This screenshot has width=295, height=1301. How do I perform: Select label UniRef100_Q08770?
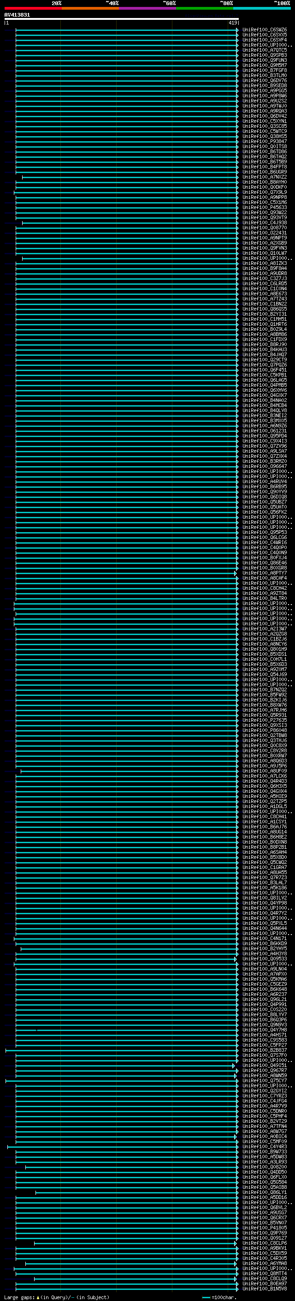[264, 228]
